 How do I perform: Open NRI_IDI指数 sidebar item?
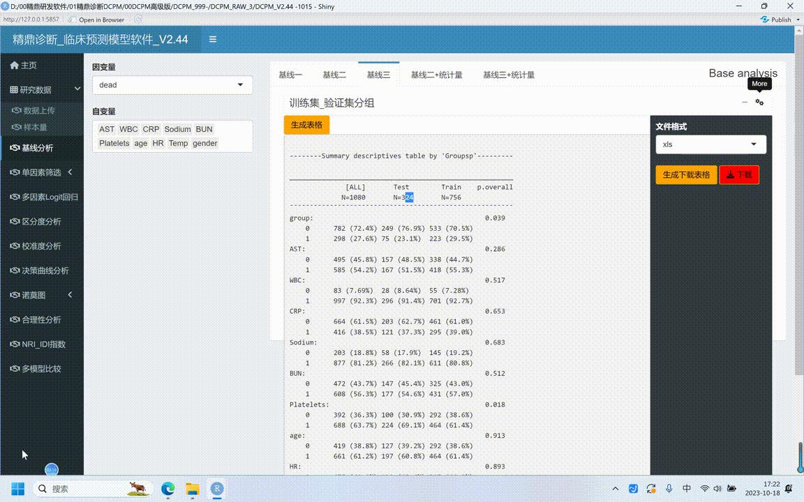click(x=38, y=344)
